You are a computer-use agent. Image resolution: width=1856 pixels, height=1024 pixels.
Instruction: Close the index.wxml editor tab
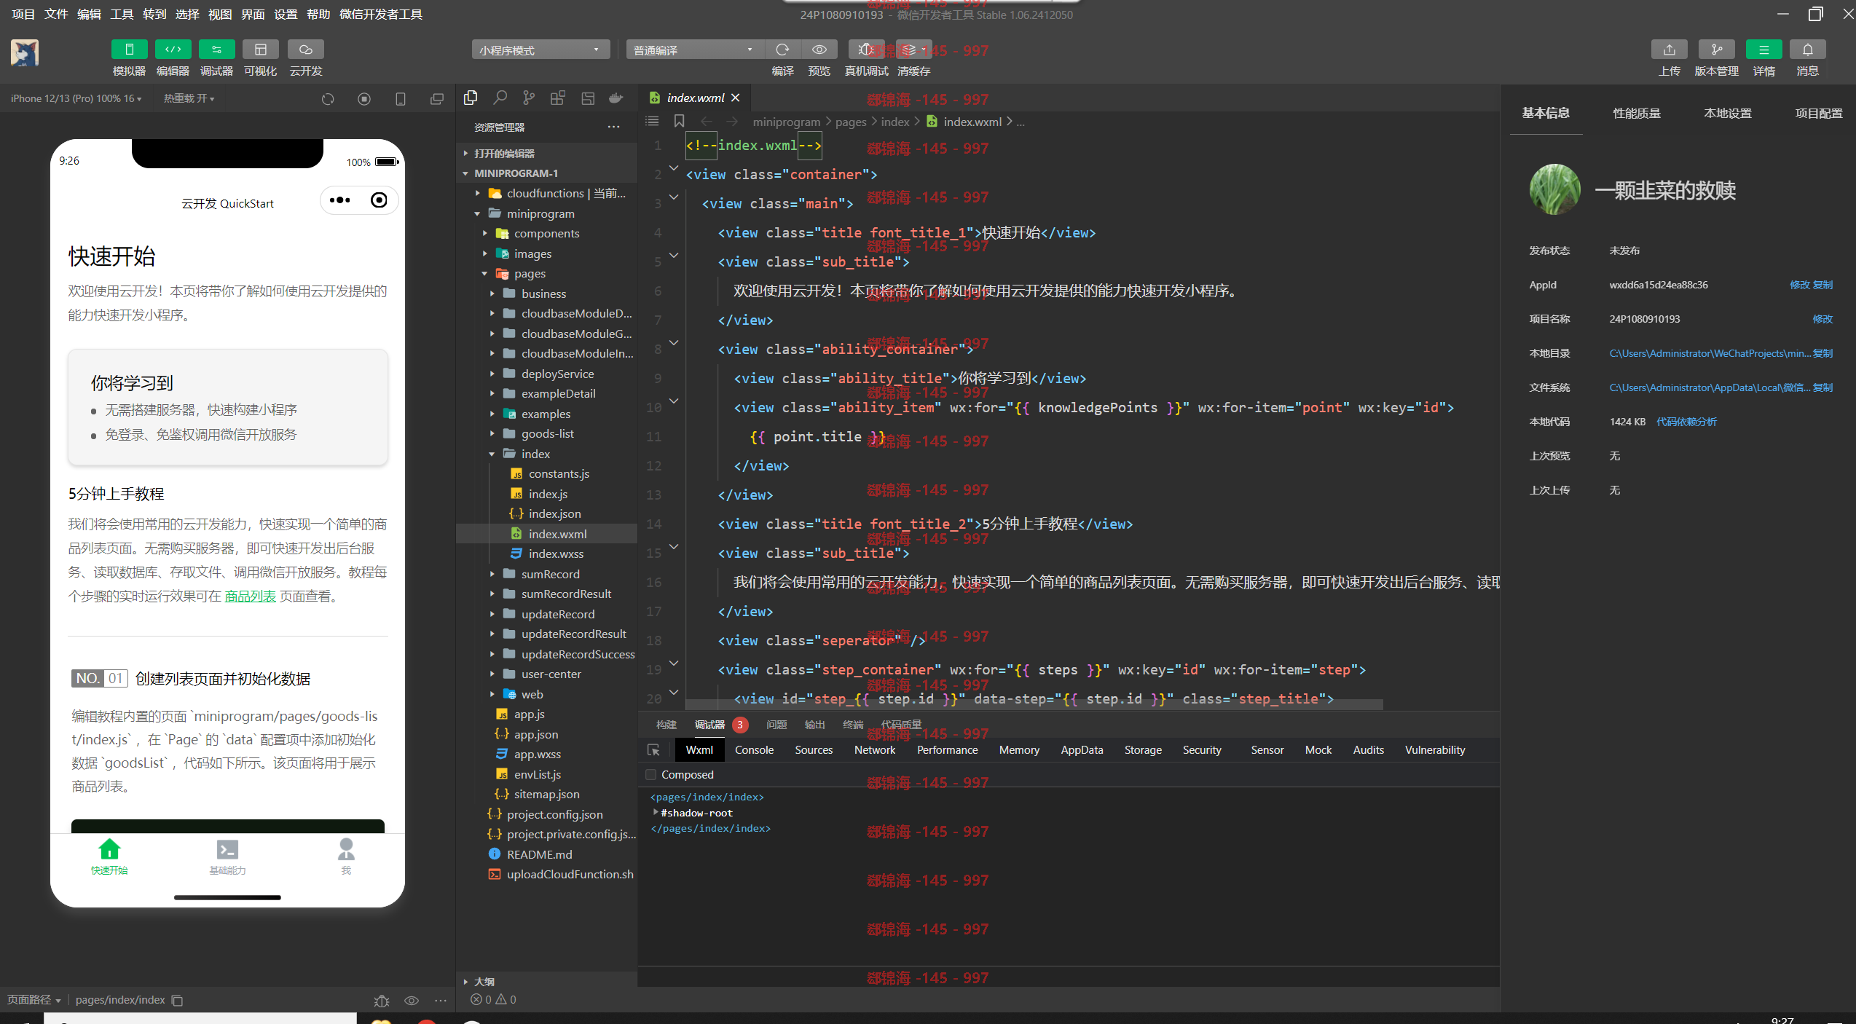tap(736, 98)
